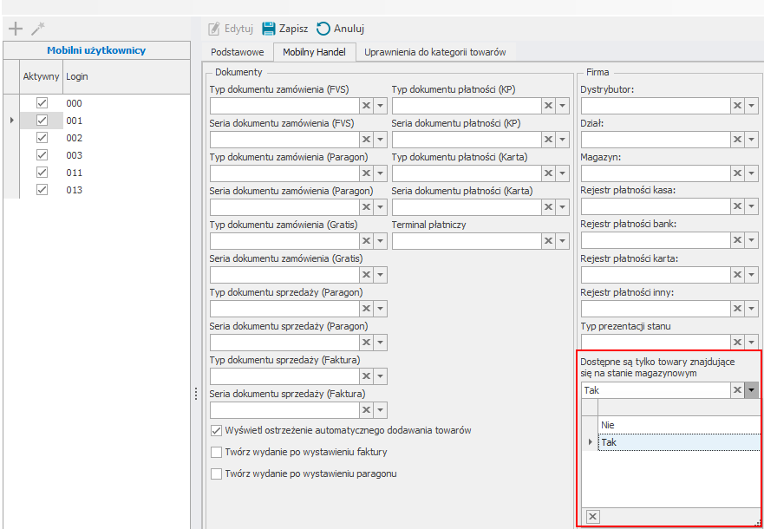Clear the Dystrybutor field with X icon
The height and width of the screenshot is (529, 764).
pyautogui.click(x=736, y=106)
